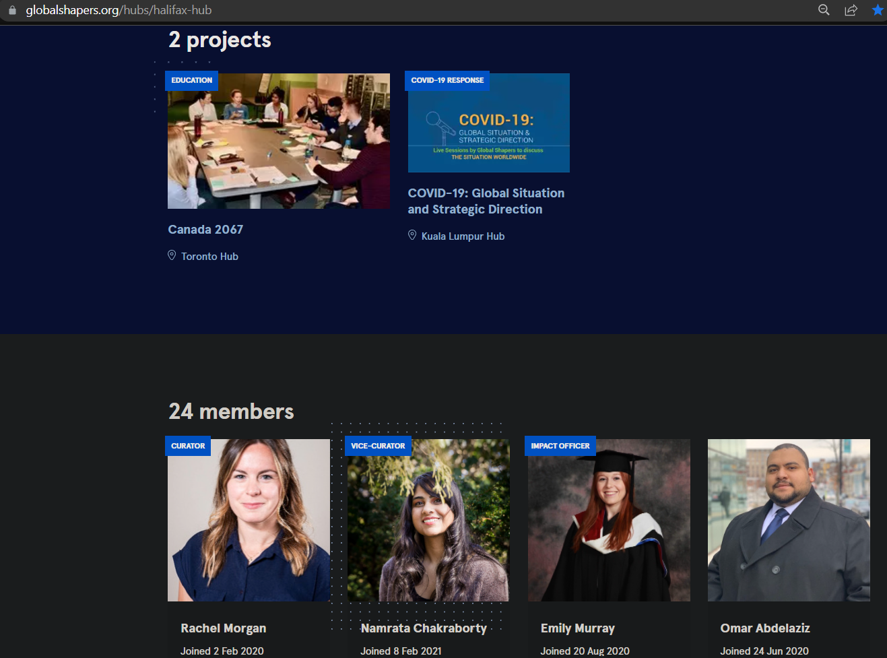Click the blue bookmark star icon
Viewport: 887px width, 658px height.
click(878, 10)
